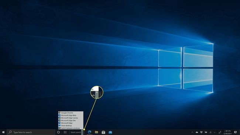Click the network signal tray icon
240x135 pixels.
coord(210,132)
